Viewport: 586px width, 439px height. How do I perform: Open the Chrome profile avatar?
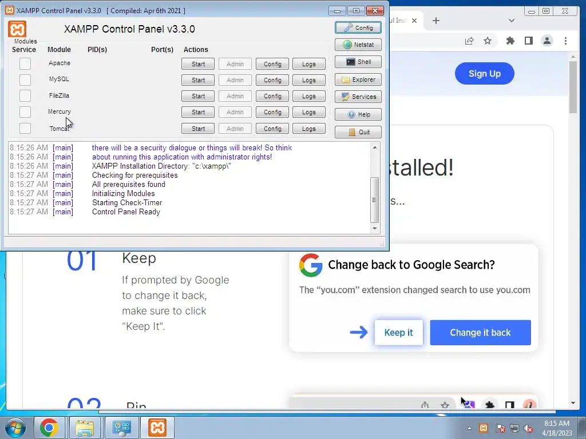coord(547,41)
